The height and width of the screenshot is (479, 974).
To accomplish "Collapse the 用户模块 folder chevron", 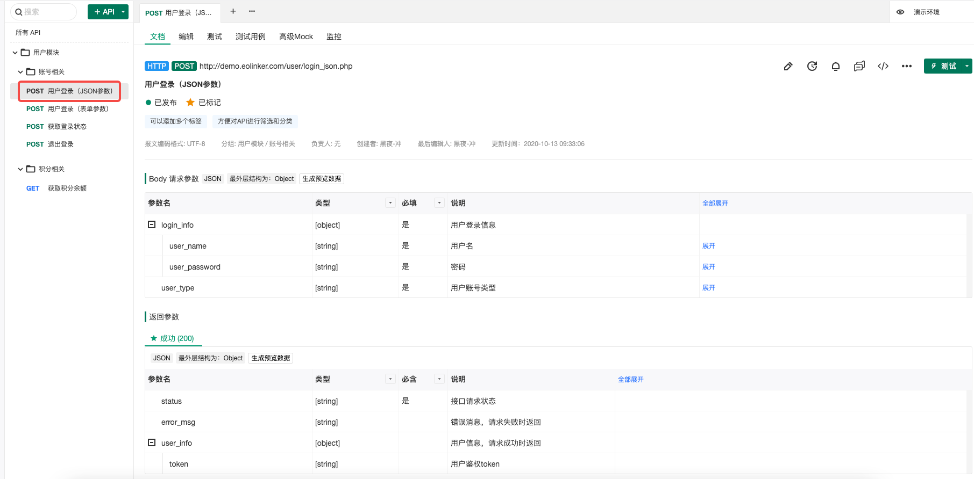I will [15, 52].
